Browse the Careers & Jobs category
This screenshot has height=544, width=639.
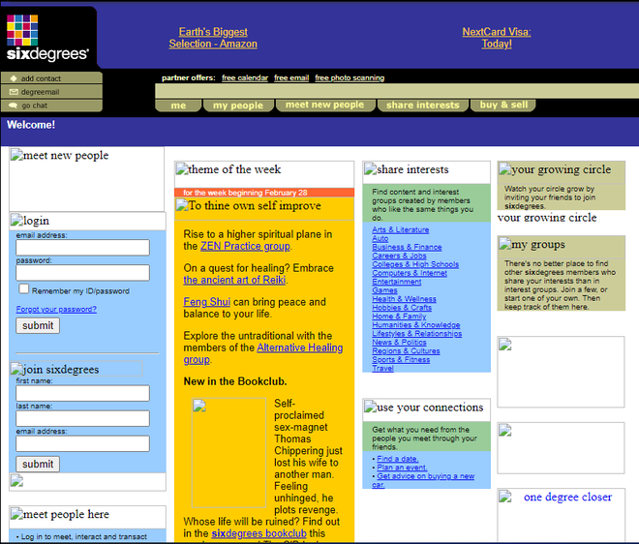coord(399,256)
